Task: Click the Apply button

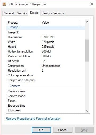Action: click(x=84, y=130)
